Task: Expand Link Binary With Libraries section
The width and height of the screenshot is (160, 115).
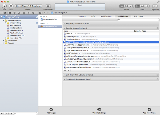Action: 64,75
